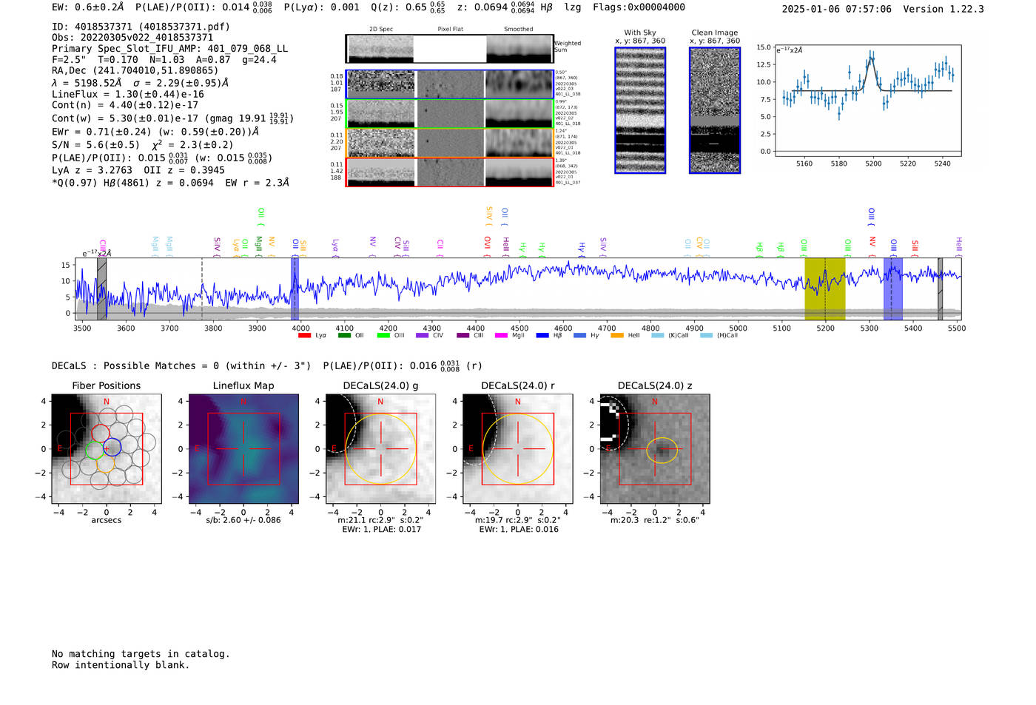
Task: Click the "s/b: 2.60 +/- 0.086" caption
Action: (x=243, y=520)
